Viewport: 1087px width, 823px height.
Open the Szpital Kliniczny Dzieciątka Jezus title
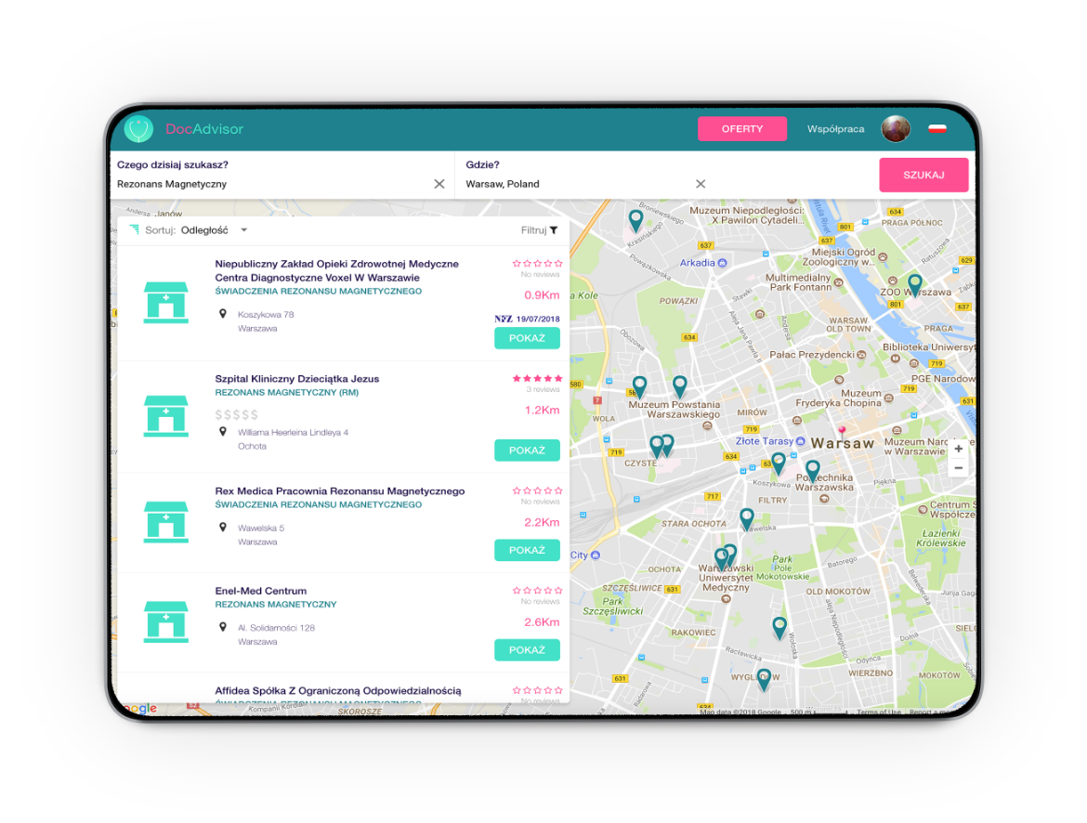pos(296,379)
